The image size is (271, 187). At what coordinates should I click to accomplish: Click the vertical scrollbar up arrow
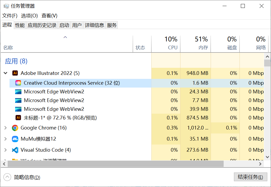point(267,56)
